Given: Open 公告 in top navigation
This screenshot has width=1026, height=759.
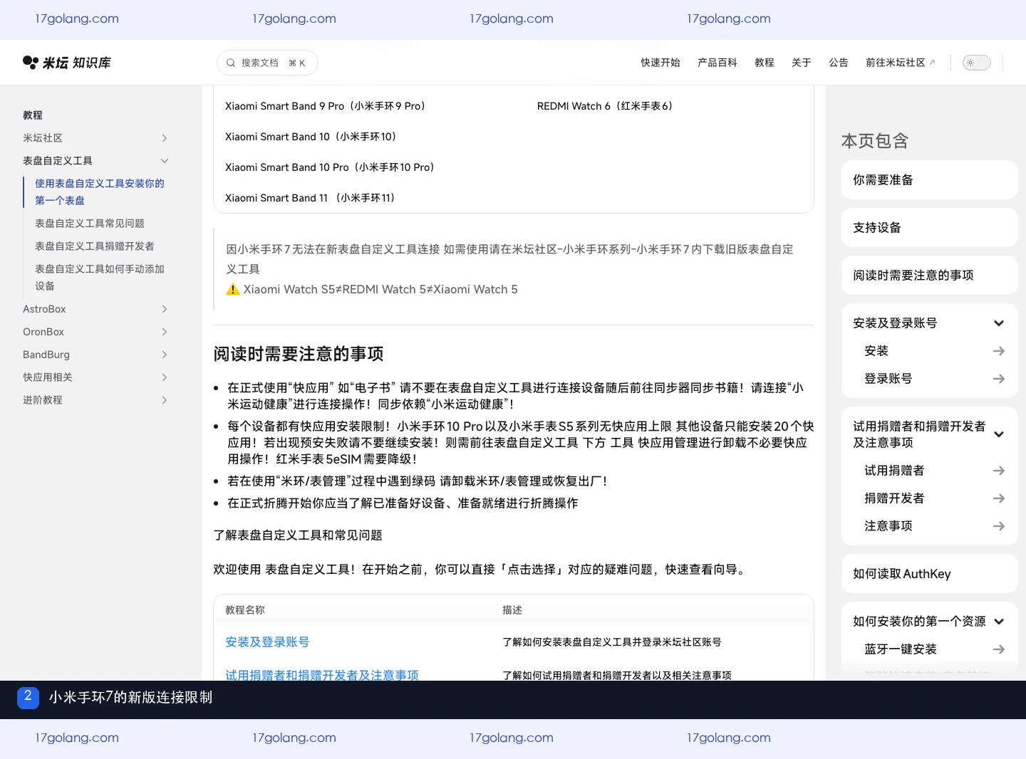Looking at the screenshot, I should point(838,63).
